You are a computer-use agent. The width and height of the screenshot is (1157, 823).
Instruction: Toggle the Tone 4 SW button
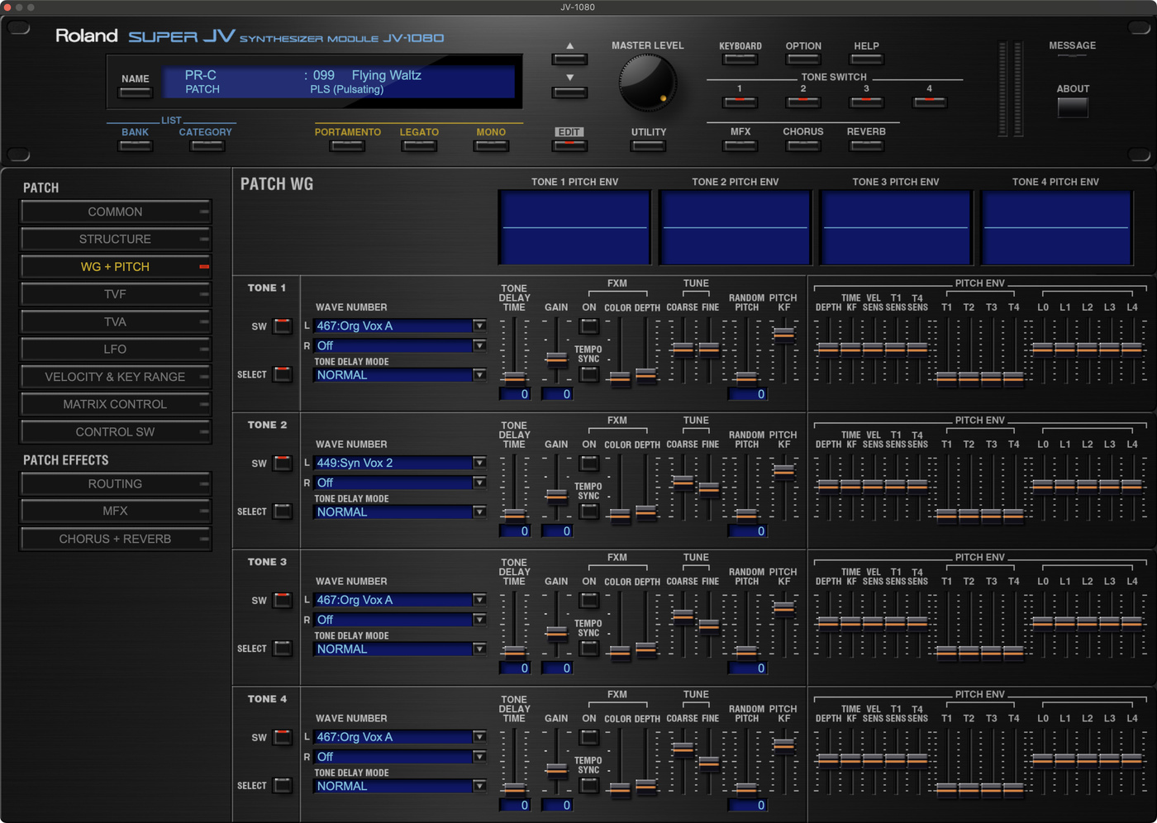point(283,737)
